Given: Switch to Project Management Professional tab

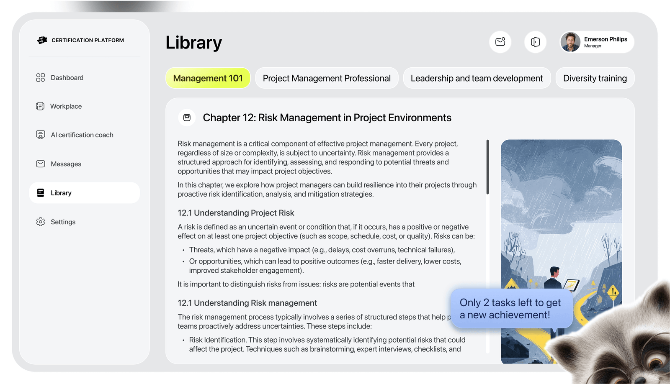Looking at the screenshot, I should 327,78.
